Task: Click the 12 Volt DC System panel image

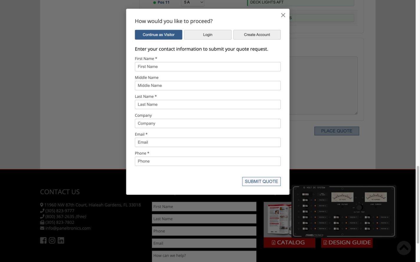Action: click(x=344, y=211)
